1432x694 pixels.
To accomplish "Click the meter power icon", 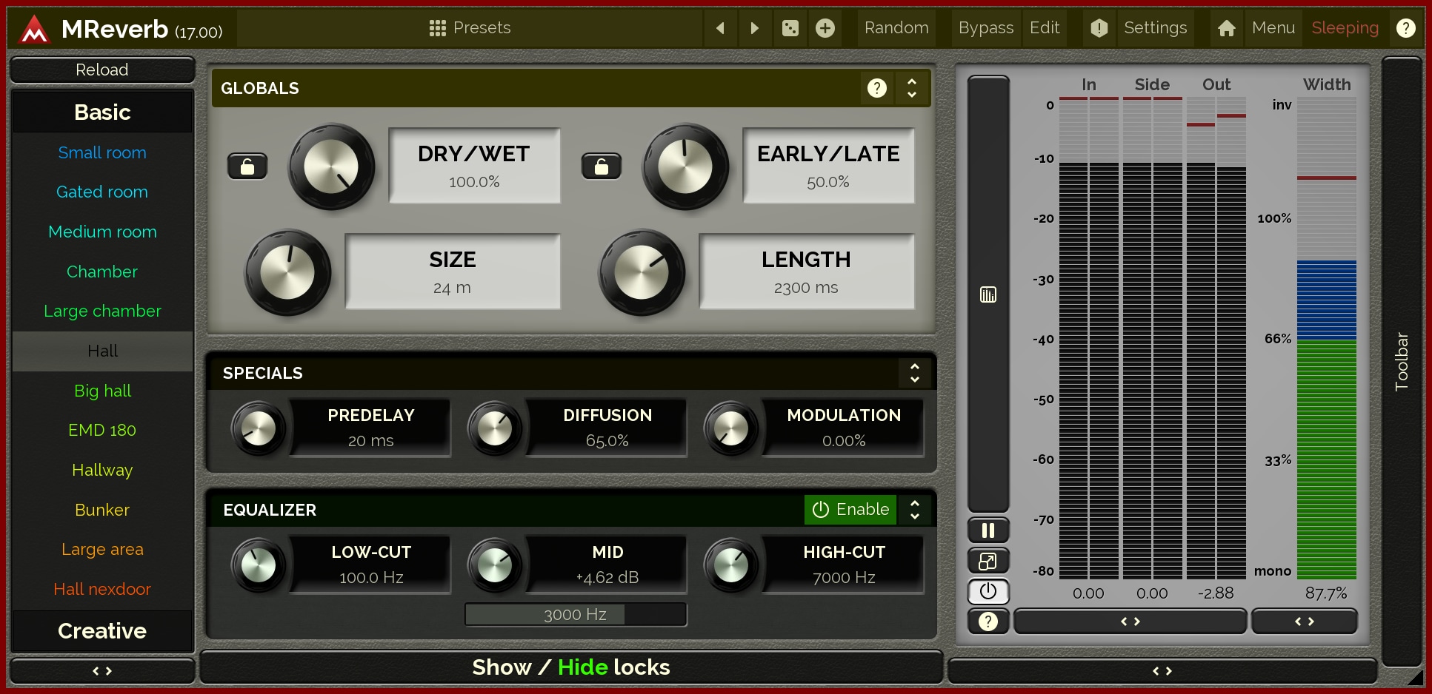I will point(988,591).
